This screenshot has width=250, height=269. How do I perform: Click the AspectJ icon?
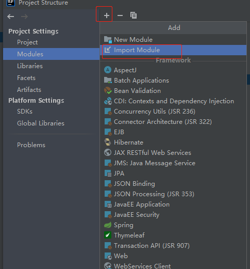(108, 70)
